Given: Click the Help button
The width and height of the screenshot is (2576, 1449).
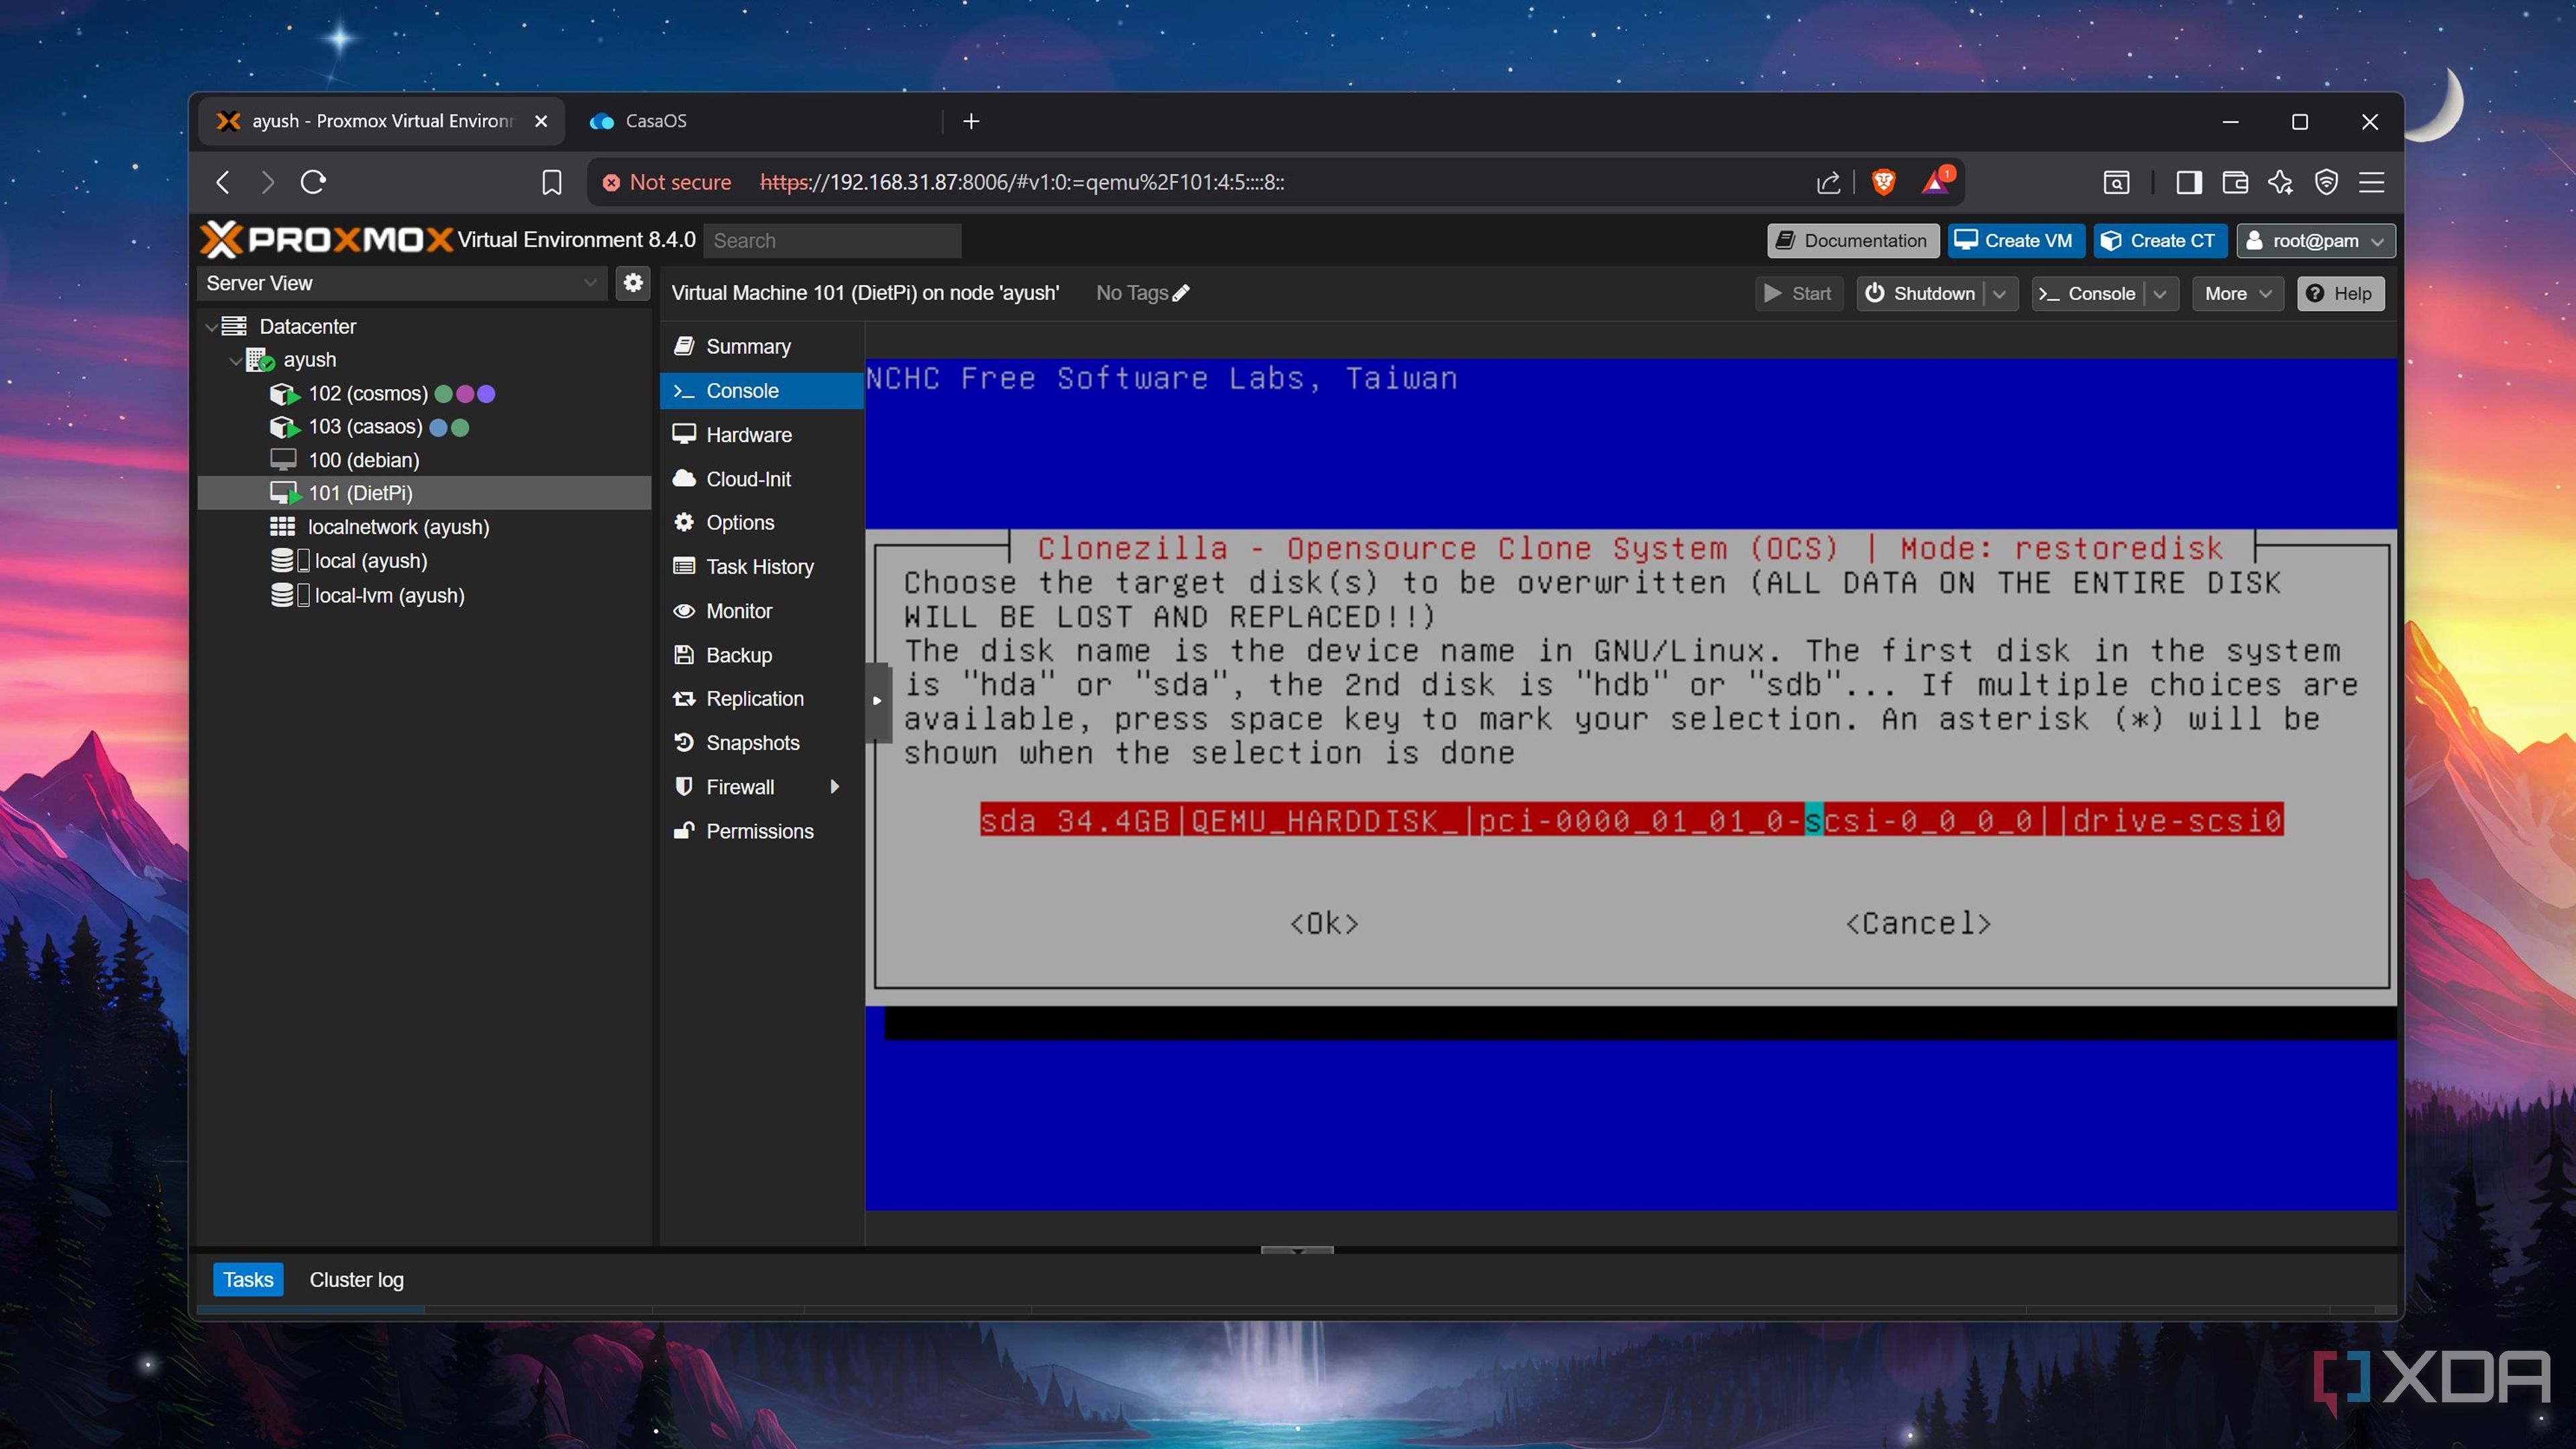Looking at the screenshot, I should [x=2340, y=294].
